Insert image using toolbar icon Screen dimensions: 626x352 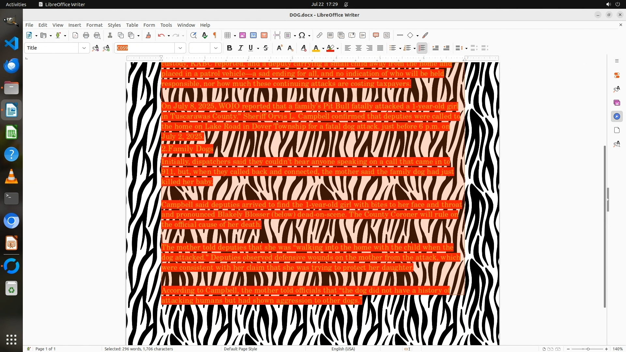pyautogui.click(x=243, y=35)
